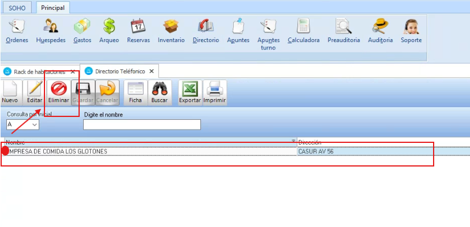Click the CASUR AV 56 address cell
Screen dimensions: 470x227
tap(383, 152)
